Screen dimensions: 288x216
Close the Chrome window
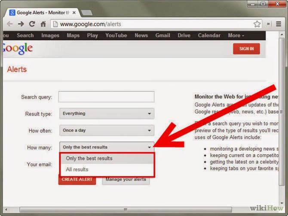tap(277, 4)
